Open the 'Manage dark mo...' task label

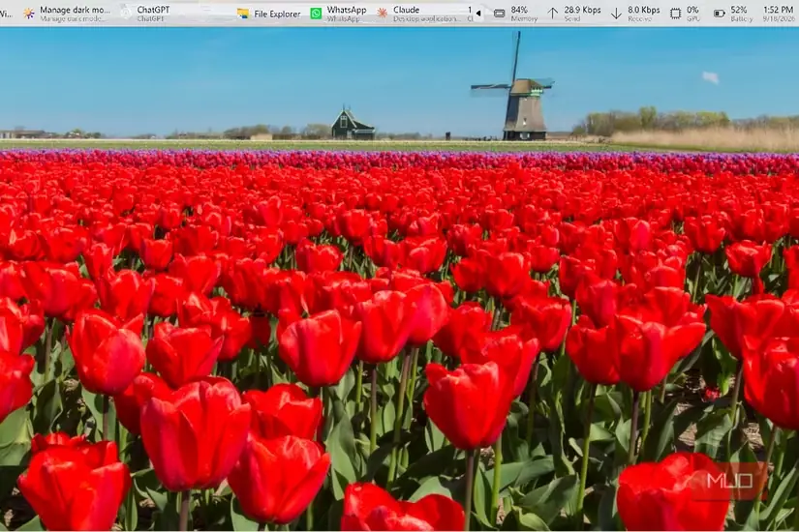coord(75,10)
